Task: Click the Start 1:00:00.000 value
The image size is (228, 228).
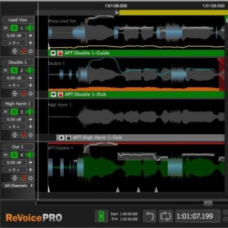Action: click(129, 214)
